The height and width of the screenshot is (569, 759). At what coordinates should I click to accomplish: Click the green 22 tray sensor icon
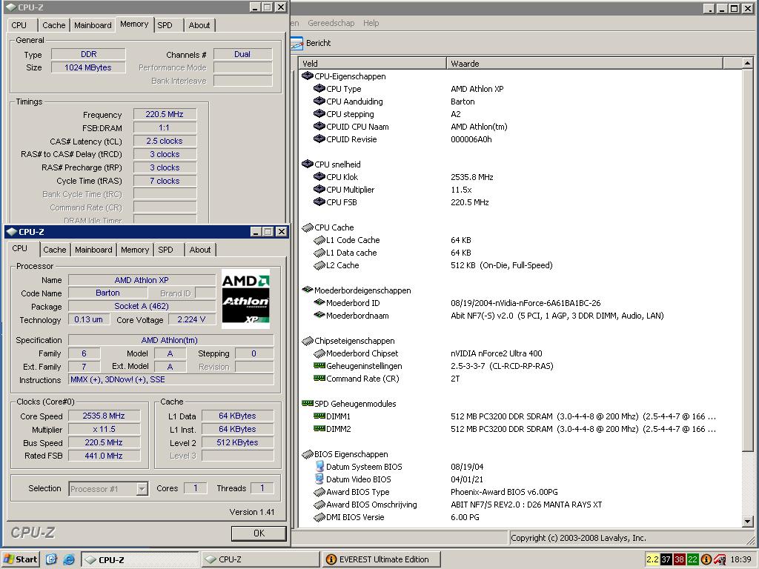point(692,559)
